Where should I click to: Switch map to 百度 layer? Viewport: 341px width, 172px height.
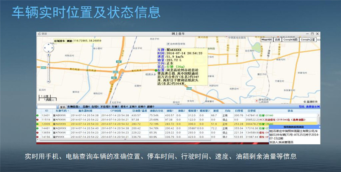pos(278,39)
